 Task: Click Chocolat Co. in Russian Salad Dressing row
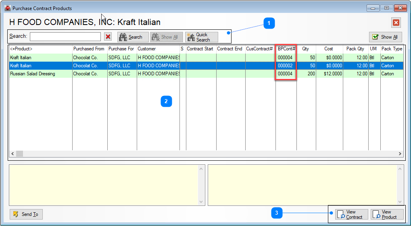pos(90,74)
